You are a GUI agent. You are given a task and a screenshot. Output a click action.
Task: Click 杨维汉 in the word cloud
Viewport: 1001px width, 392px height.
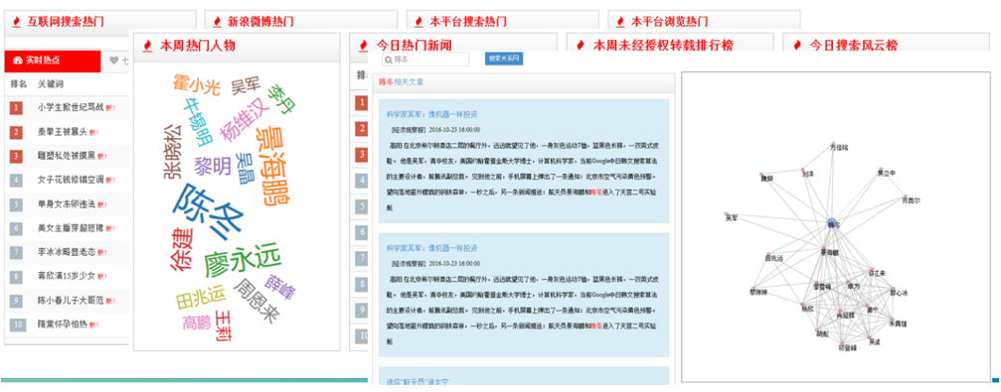tap(244, 120)
